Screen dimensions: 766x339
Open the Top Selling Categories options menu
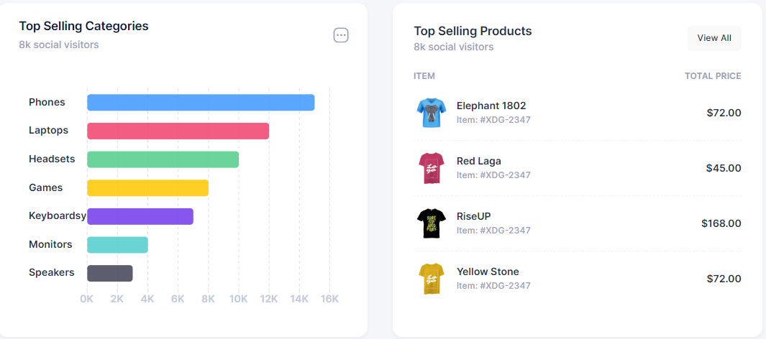341,35
